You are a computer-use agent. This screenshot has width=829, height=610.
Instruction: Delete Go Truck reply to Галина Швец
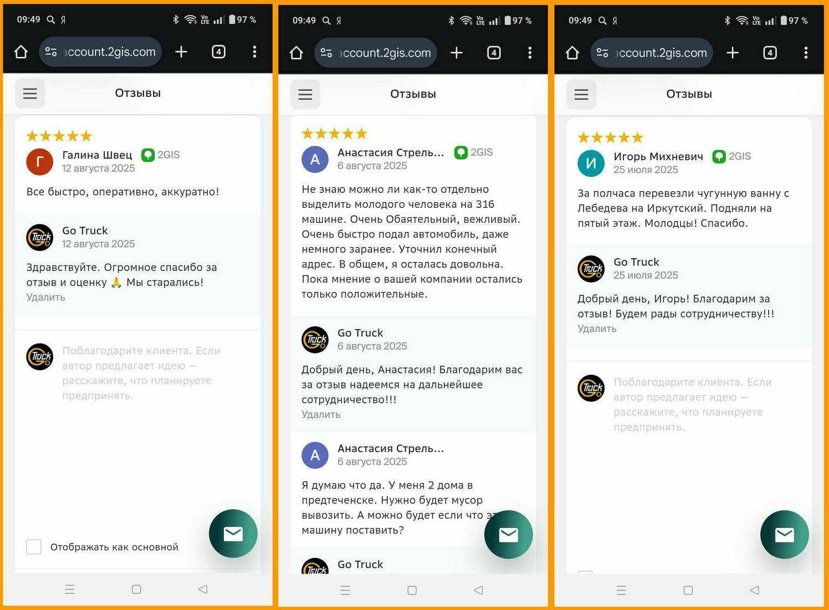coord(46,297)
